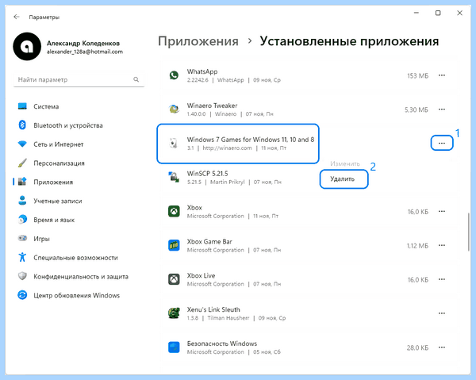Click the Xbox Live app icon
This screenshot has height=380, width=476.
pyautogui.click(x=174, y=279)
